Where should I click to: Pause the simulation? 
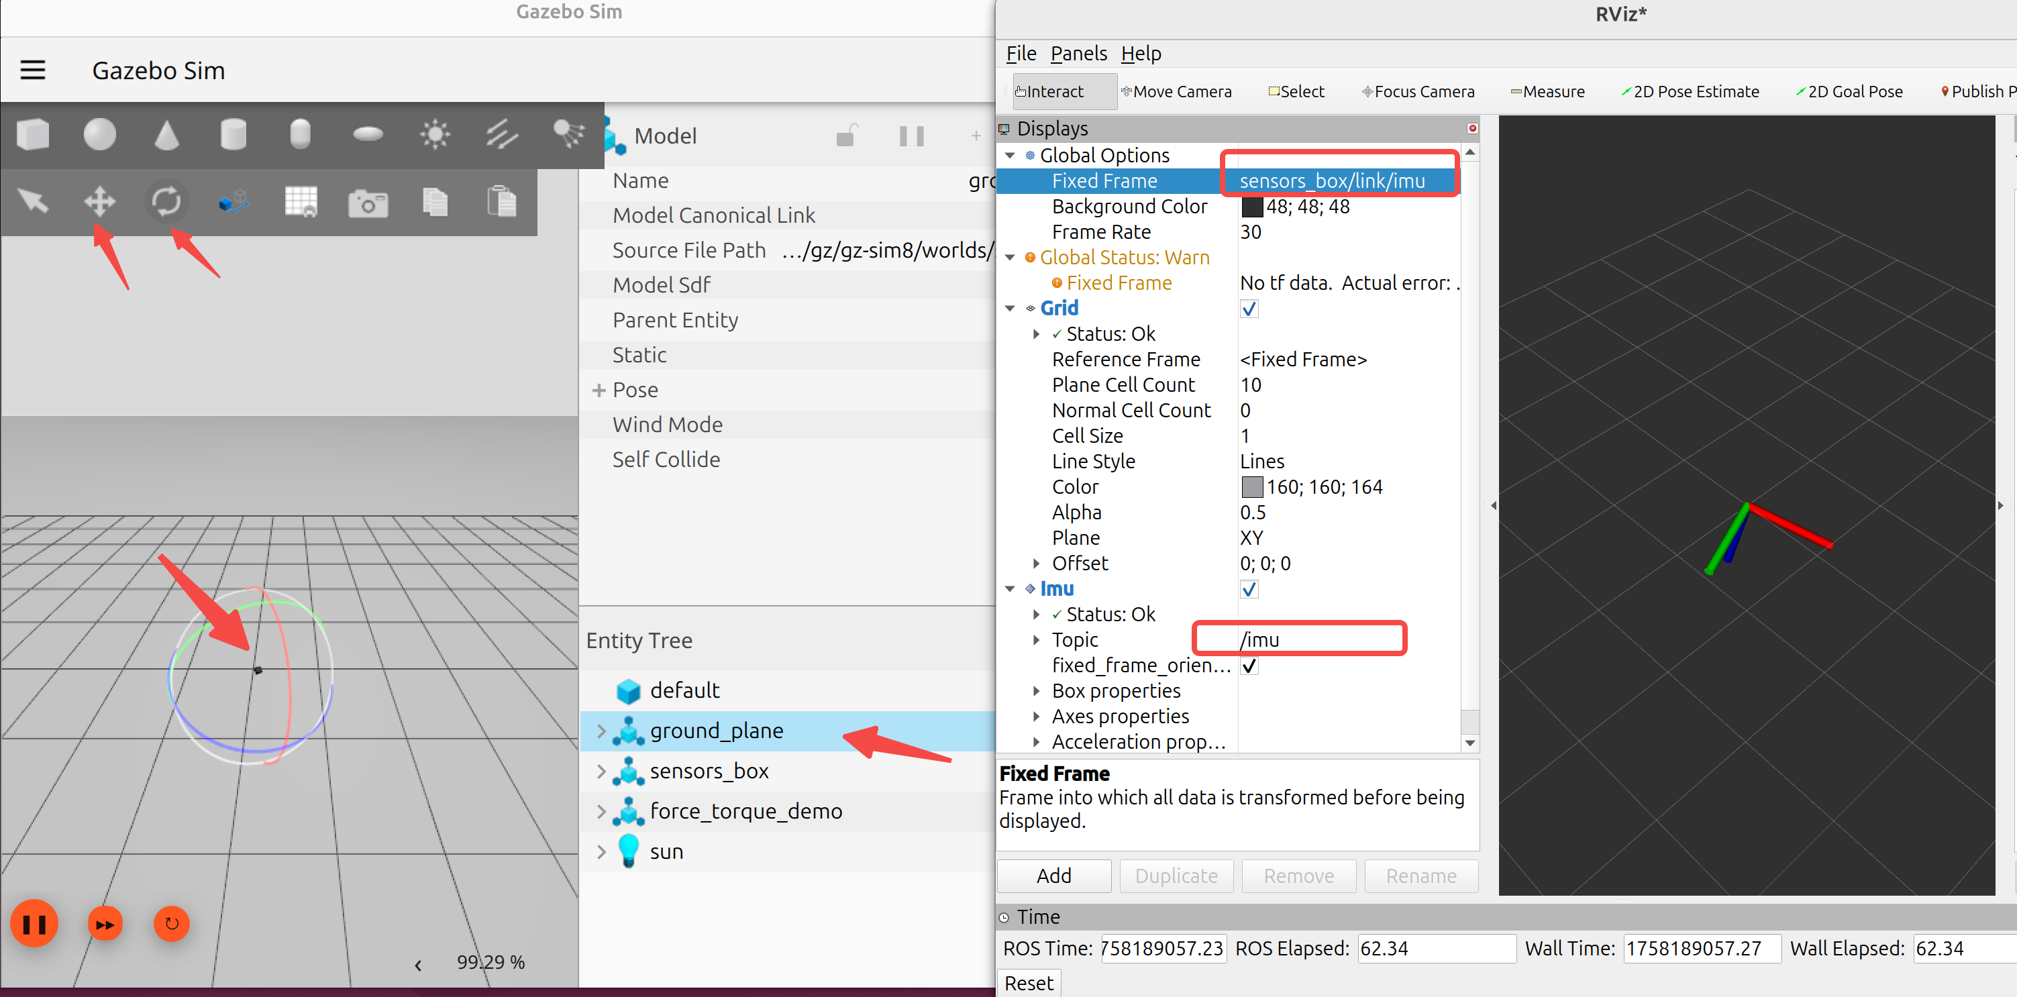[x=34, y=924]
